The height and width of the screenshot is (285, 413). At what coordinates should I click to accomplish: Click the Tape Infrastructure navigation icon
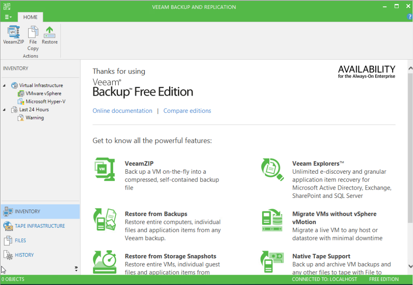8,226
